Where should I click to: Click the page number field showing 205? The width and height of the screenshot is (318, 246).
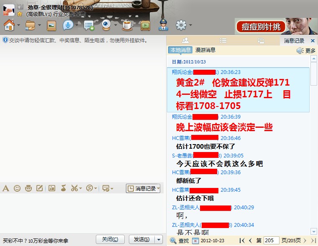tap(271, 241)
